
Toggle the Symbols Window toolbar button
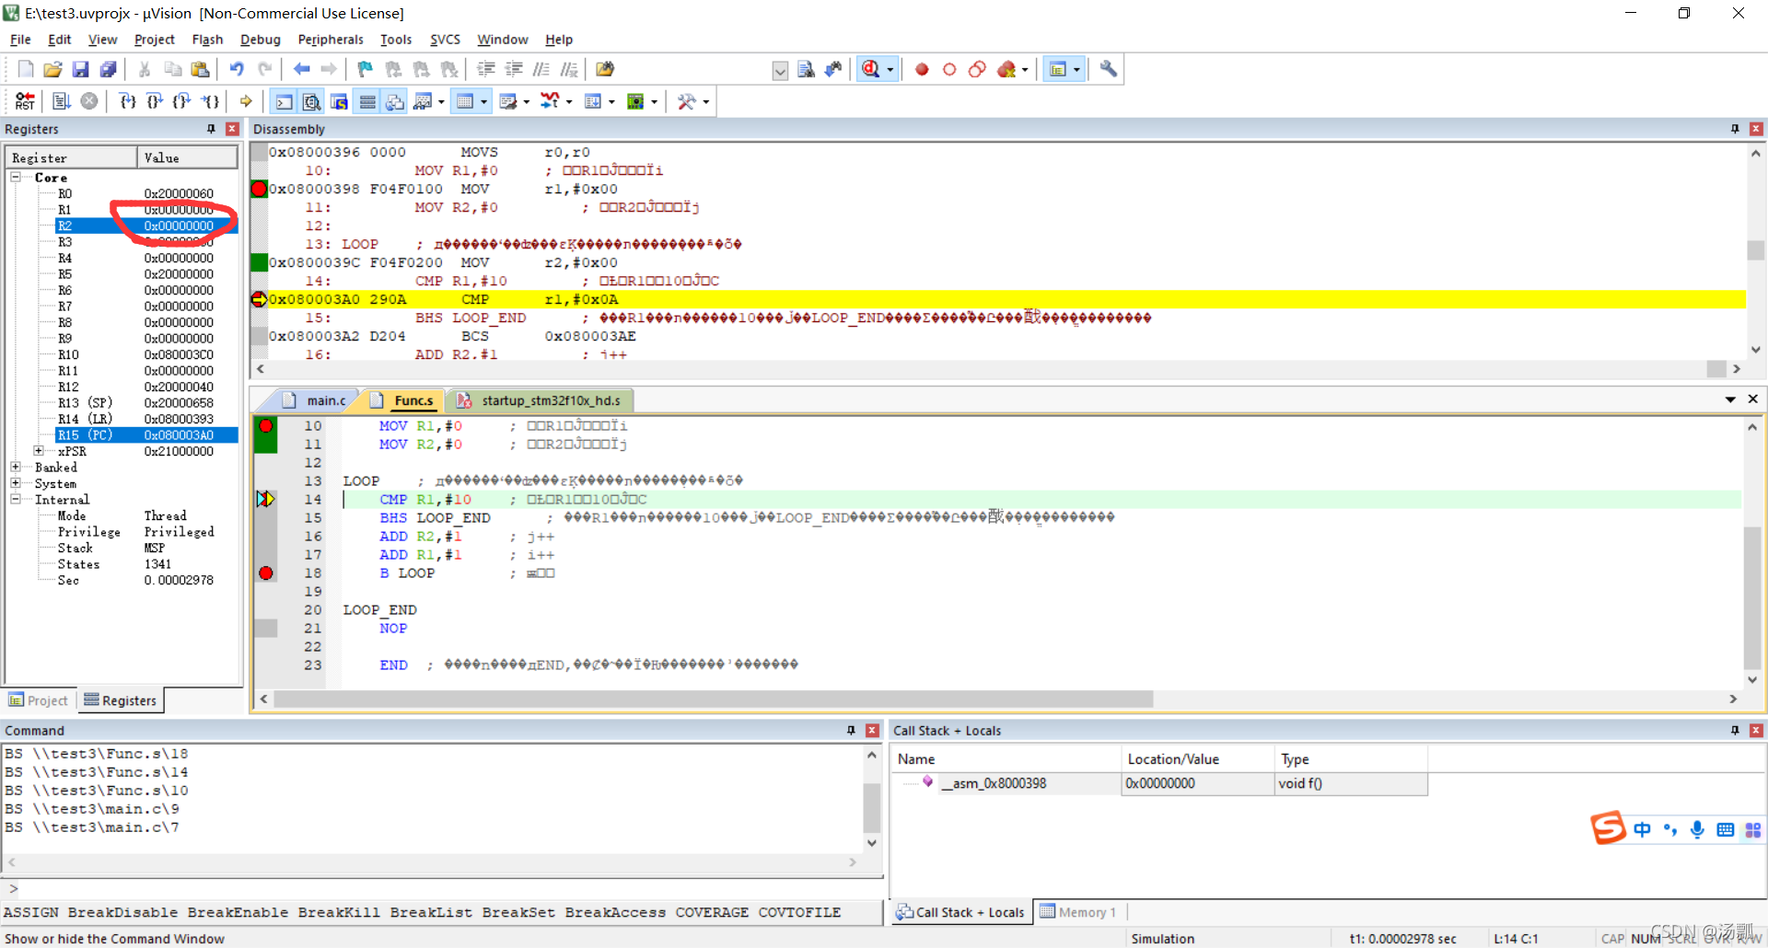[340, 101]
